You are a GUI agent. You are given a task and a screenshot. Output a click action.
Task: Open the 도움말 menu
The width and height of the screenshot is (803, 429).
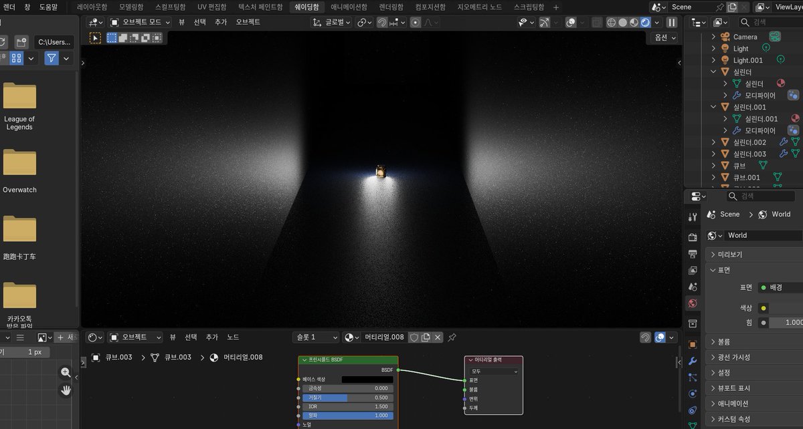(48, 7)
